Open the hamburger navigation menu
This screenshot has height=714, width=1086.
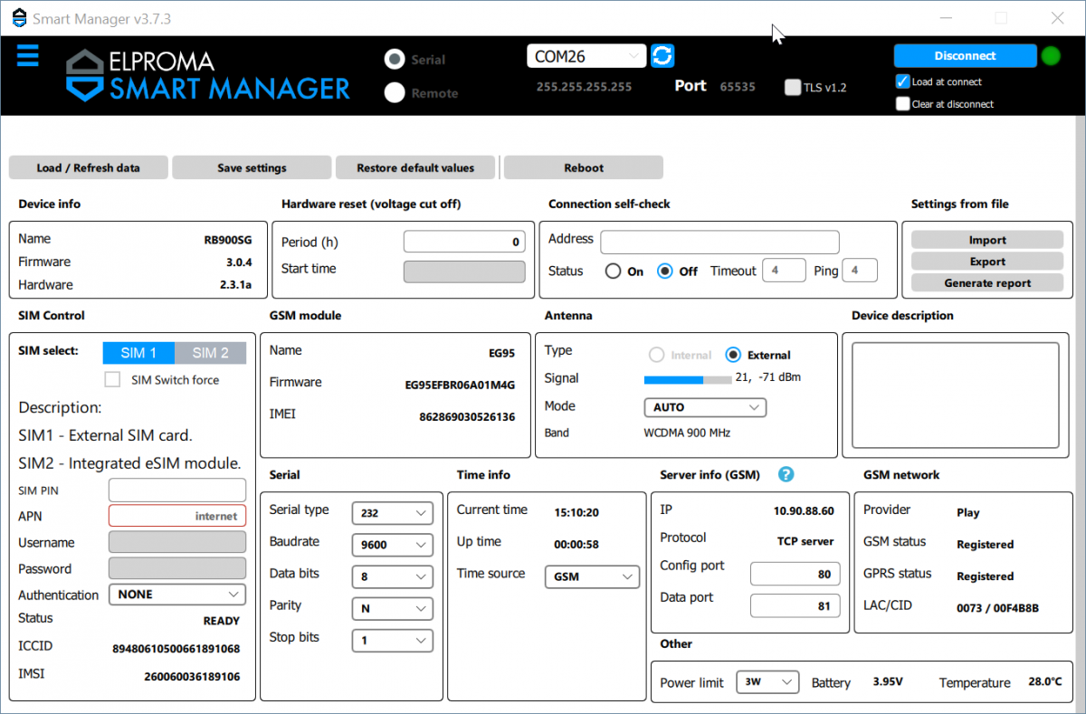[x=27, y=55]
